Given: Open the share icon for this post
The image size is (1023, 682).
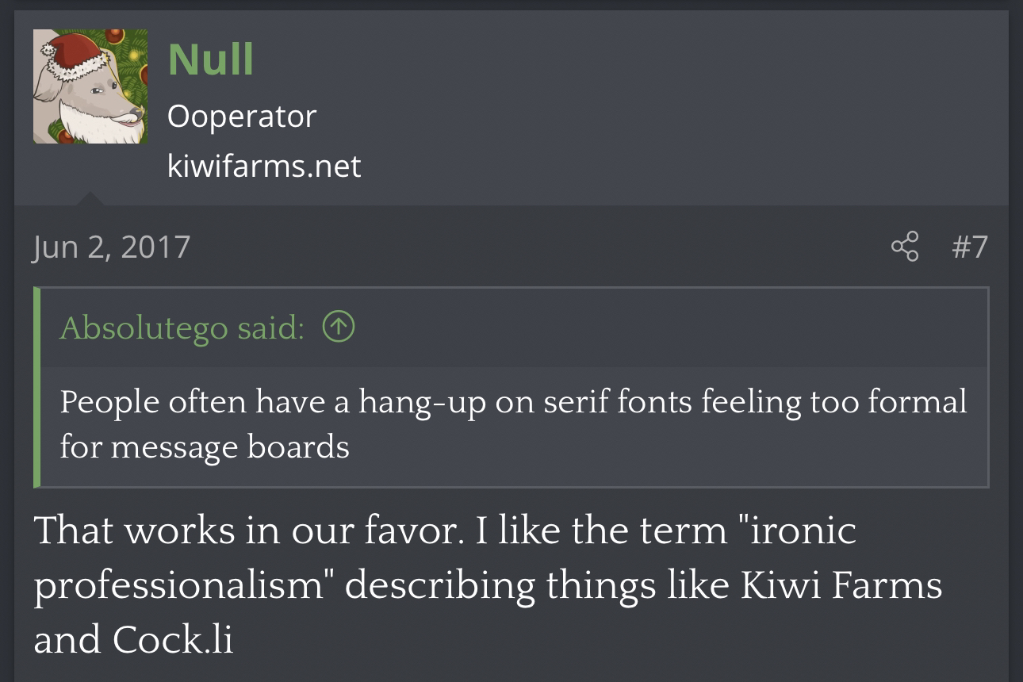Looking at the screenshot, I should (x=905, y=246).
